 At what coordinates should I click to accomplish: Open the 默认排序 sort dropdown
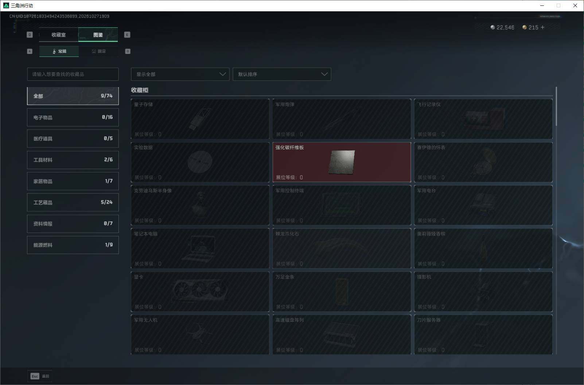point(282,74)
